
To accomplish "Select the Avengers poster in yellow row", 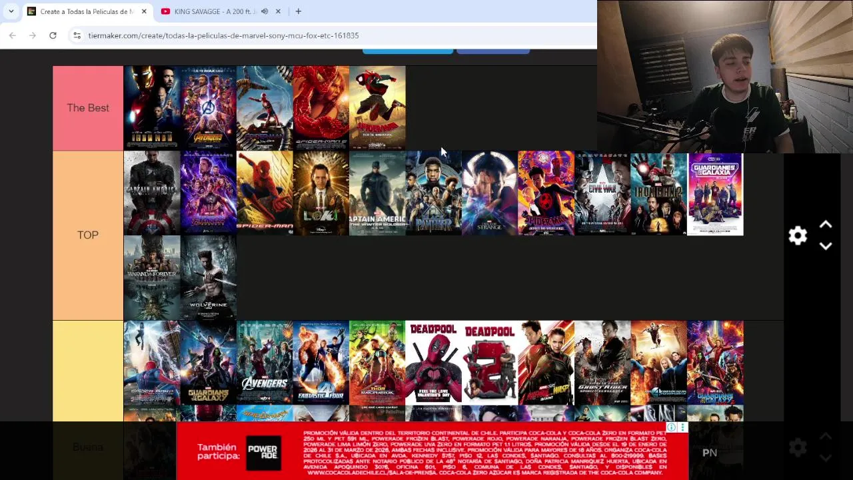I will [265, 363].
